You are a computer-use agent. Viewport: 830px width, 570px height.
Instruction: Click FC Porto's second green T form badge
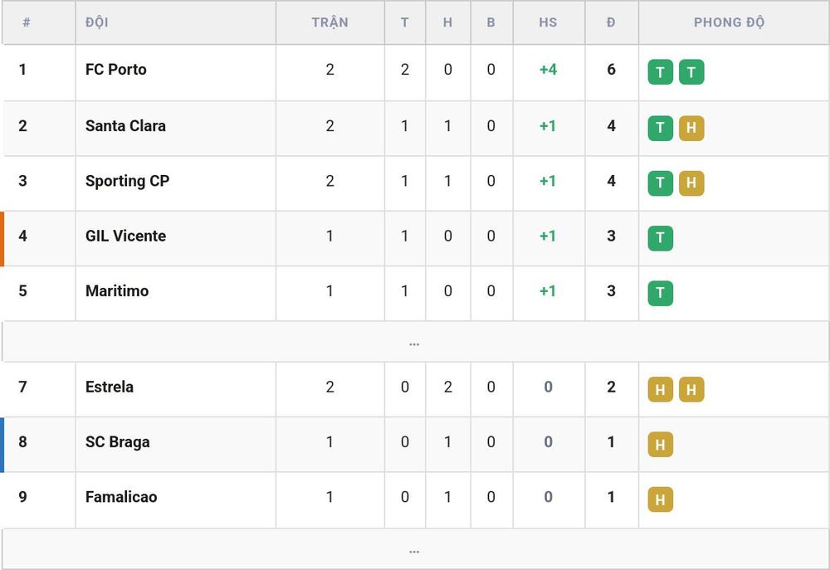coord(691,72)
